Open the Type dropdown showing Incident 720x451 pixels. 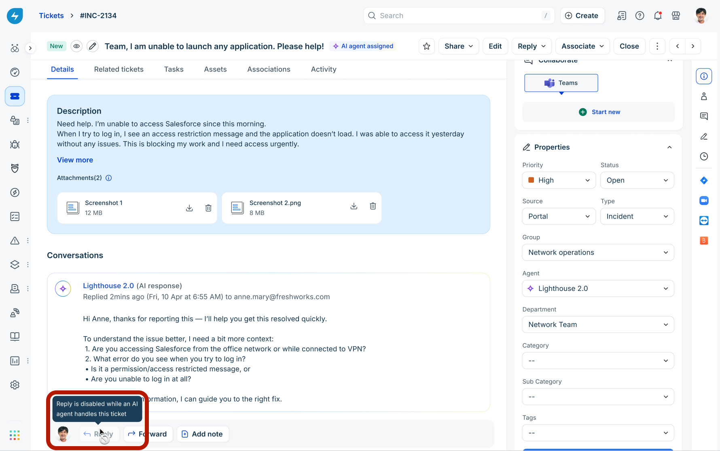[637, 216]
